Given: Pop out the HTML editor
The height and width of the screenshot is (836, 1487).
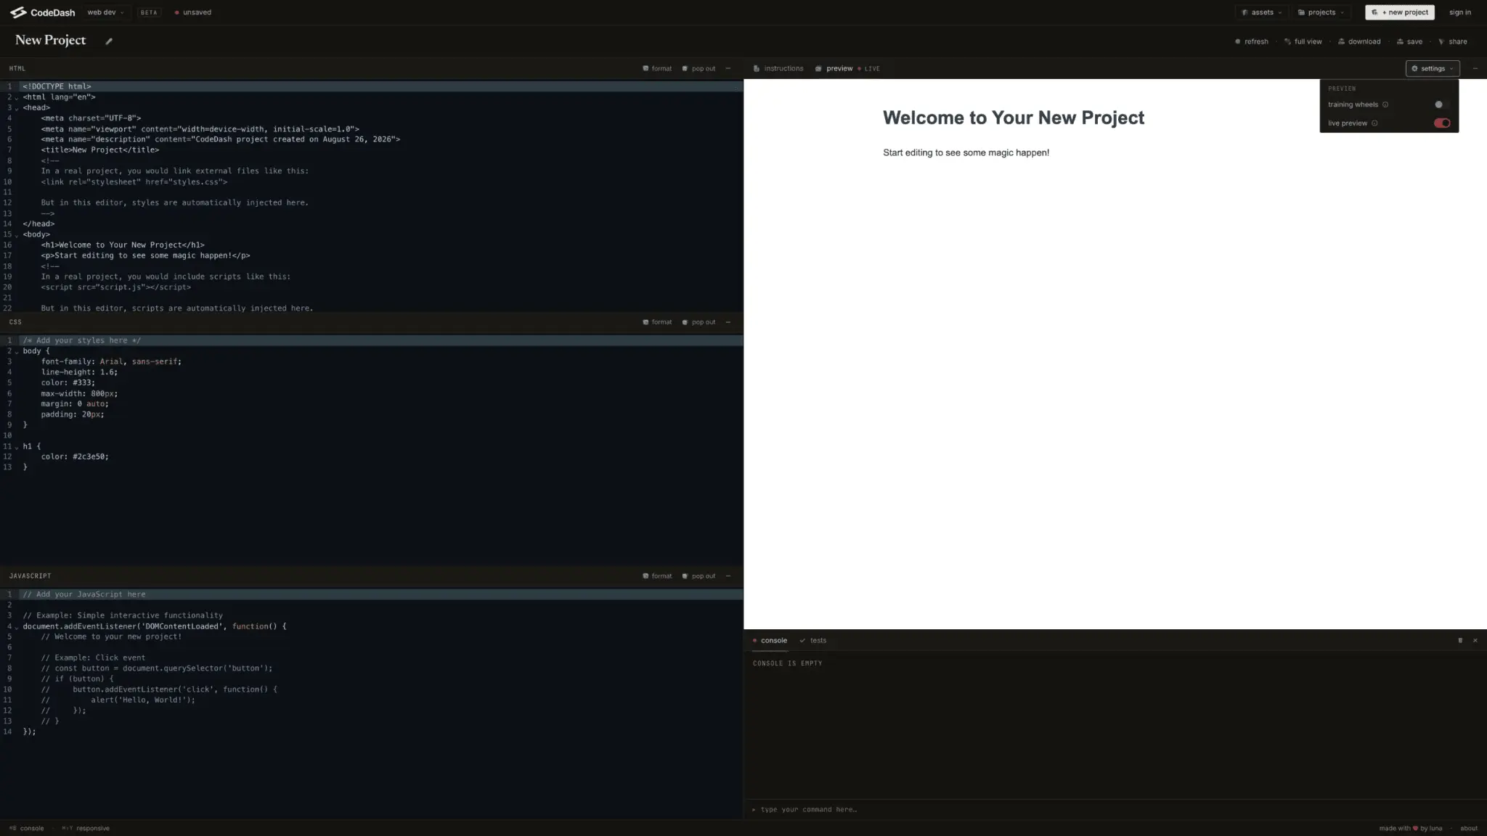Looking at the screenshot, I should (698, 69).
